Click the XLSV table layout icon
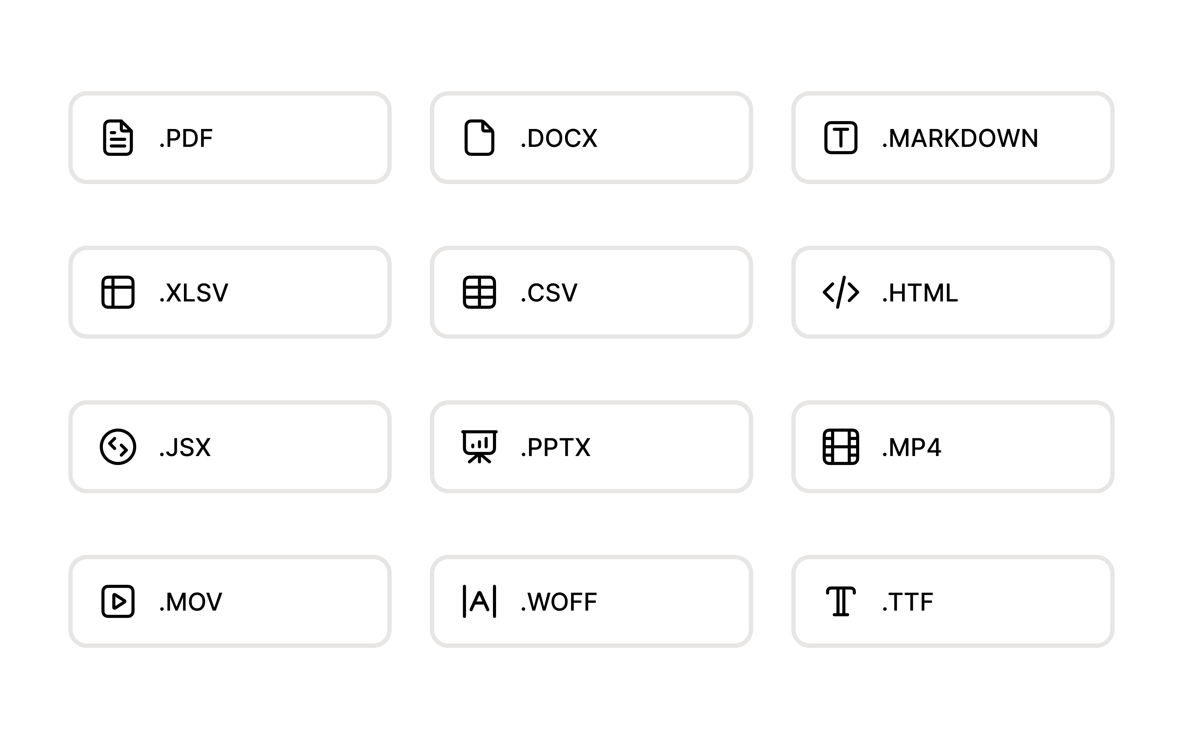The image size is (1183, 739). point(118,292)
